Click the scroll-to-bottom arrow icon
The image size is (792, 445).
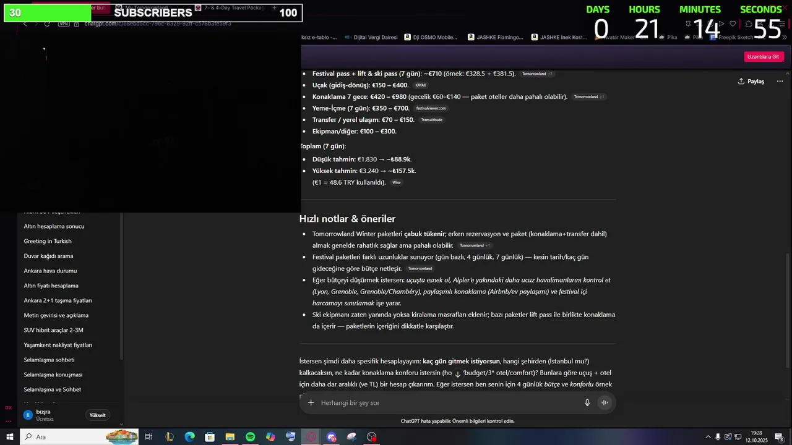pyautogui.click(x=458, y=374)
